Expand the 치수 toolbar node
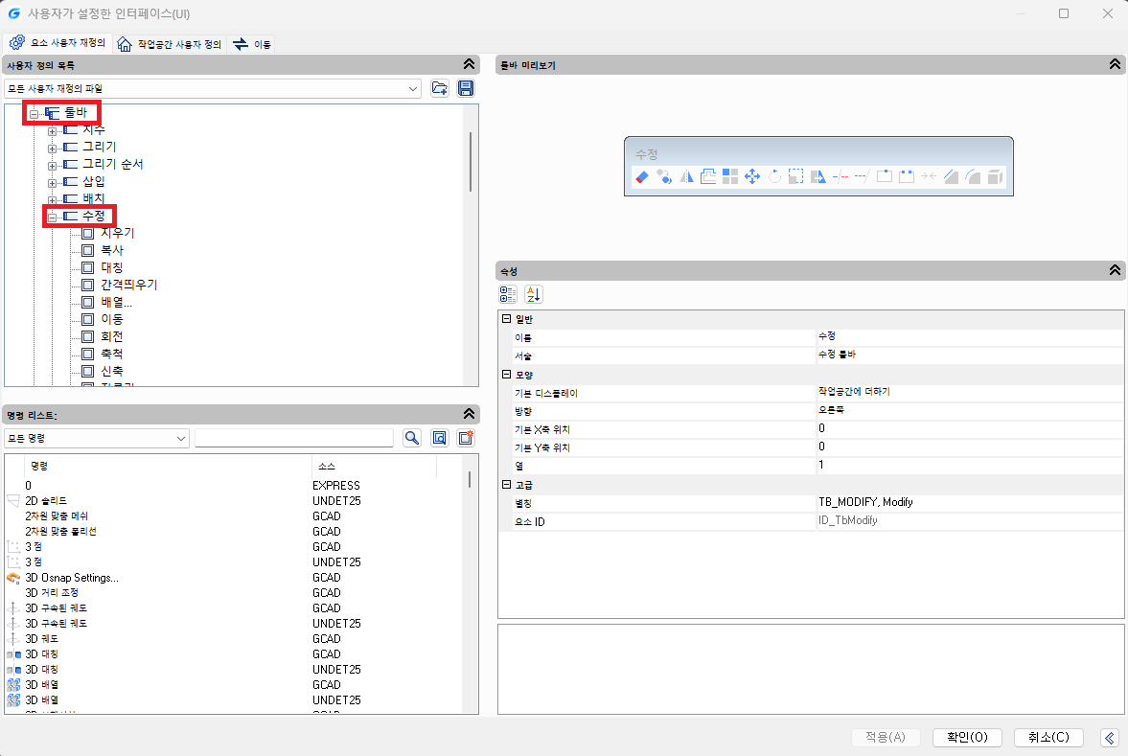1128x756 pixels. pos(52,131)
